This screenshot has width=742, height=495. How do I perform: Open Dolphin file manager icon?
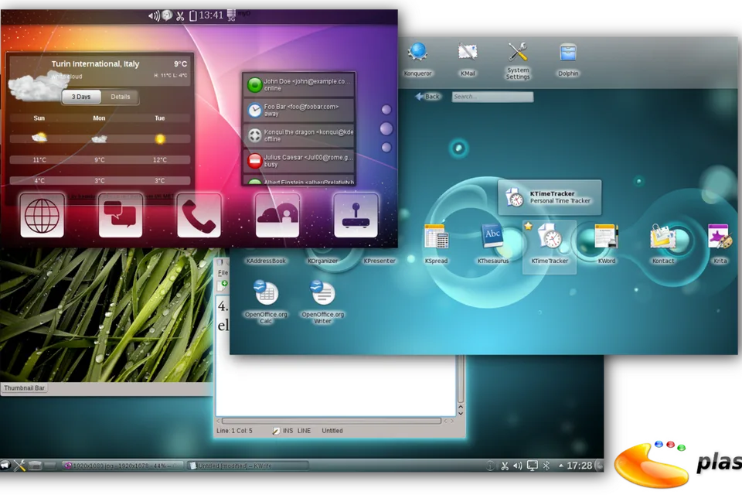coord(568,53)
